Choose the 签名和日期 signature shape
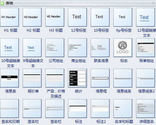Viewport: 156px width, 125px height. [x=9, y=108]
